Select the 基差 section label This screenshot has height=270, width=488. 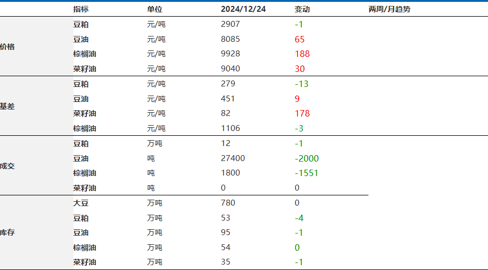8,106
